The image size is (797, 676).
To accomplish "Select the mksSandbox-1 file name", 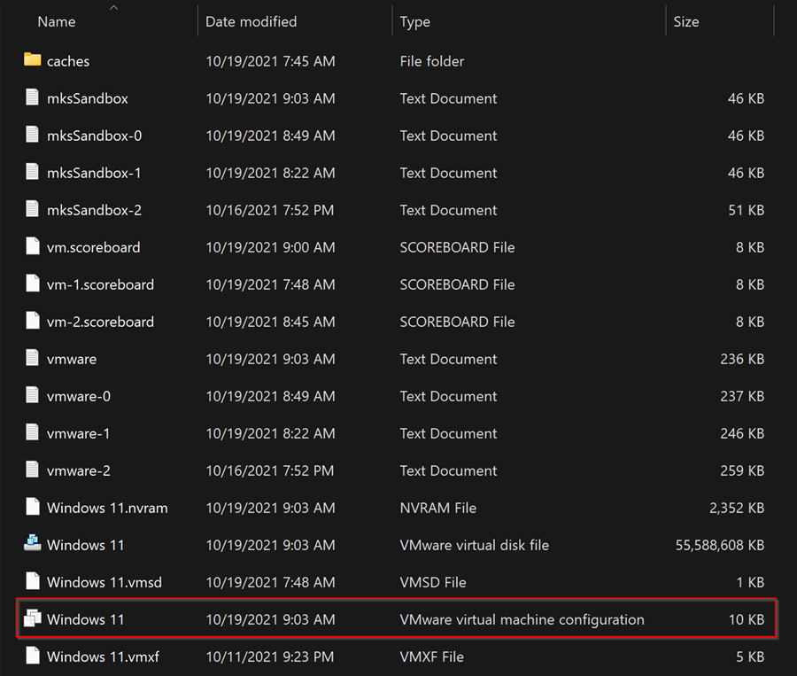I will tap(94, 173).
